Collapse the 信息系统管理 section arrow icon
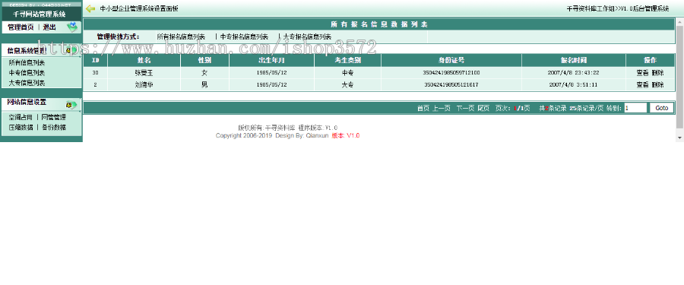 [x=71, y=50]
